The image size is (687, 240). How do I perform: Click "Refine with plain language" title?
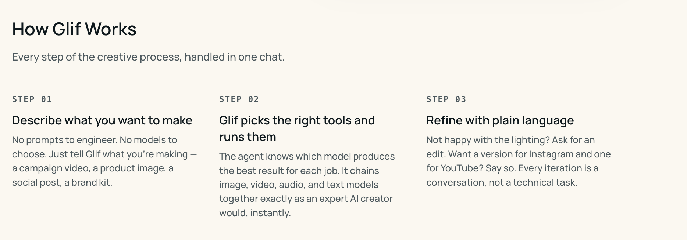500,120
